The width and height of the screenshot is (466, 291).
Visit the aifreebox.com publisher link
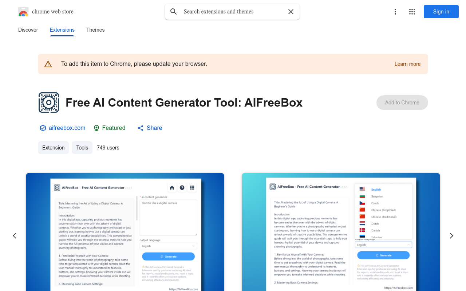tap(67, 128)
